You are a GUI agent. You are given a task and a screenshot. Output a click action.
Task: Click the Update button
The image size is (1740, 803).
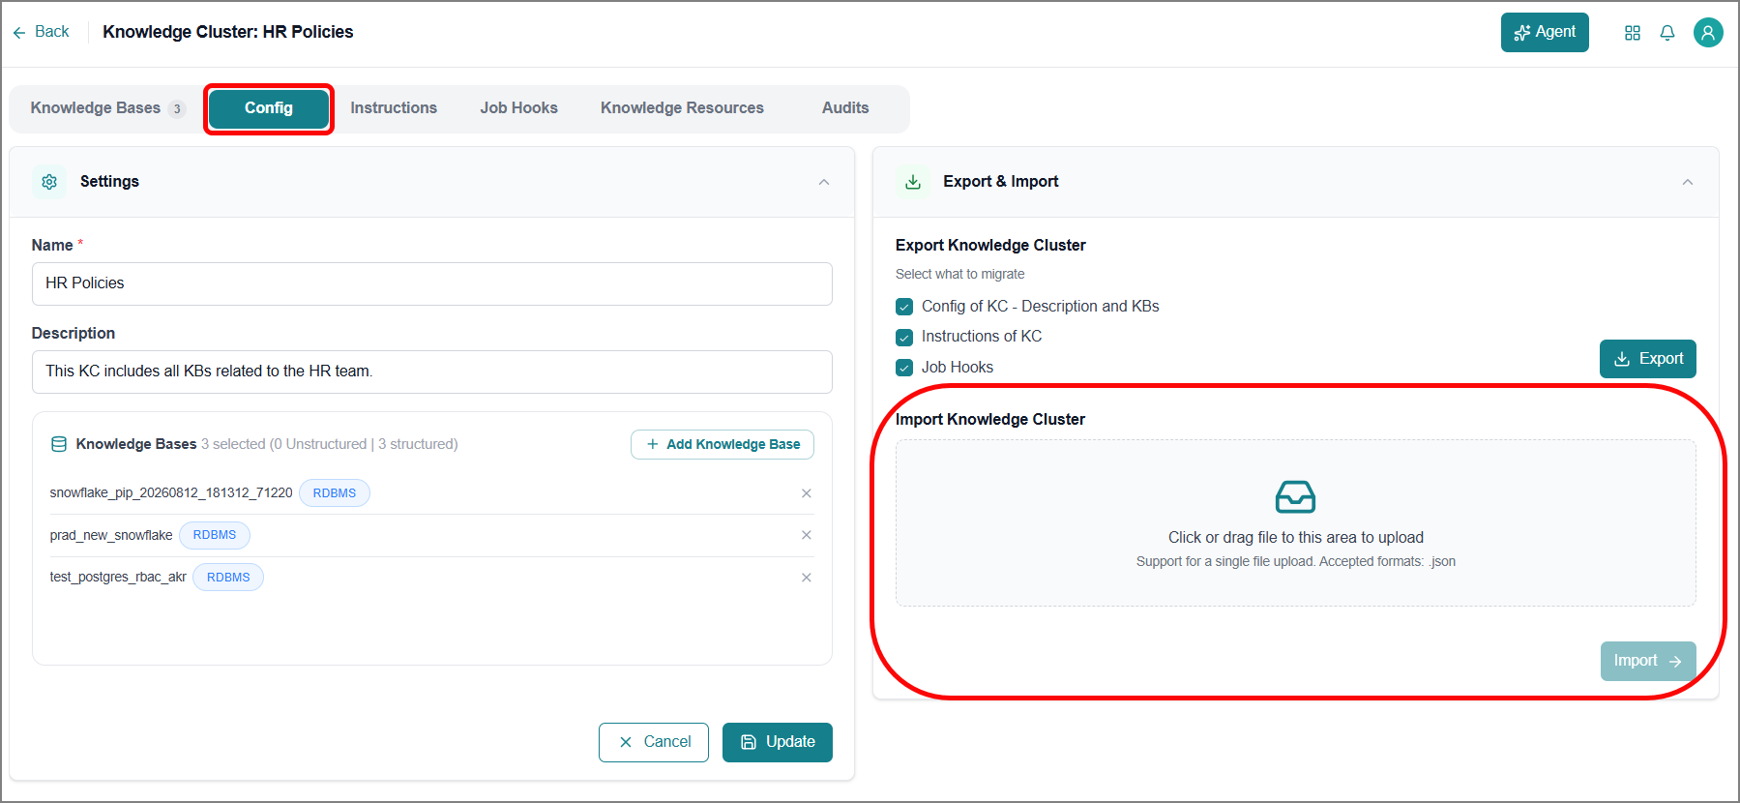coord(777,742)
